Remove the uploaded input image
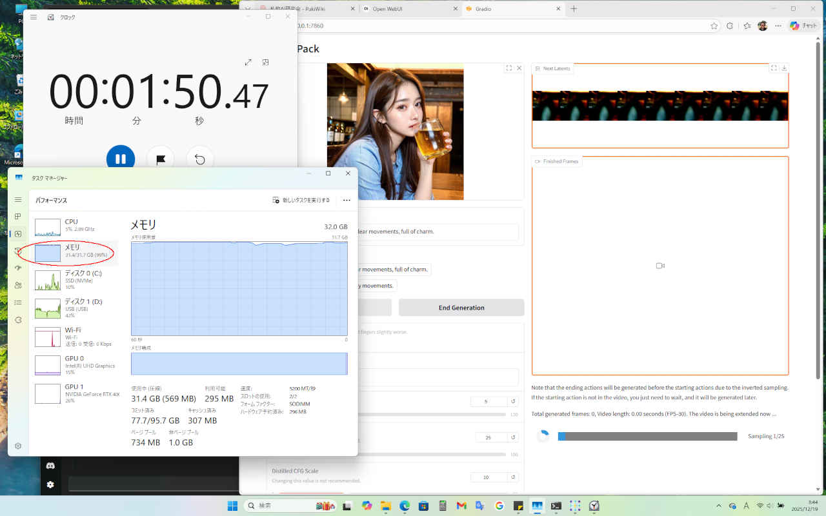This screenshot has width=826, height=516. click(x=519, y=68)
